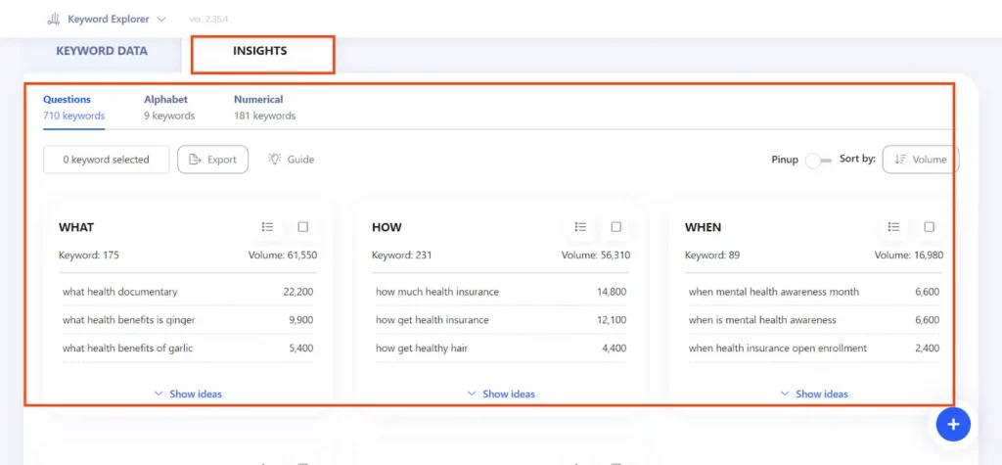
Task: Open the Sort by Volume dropdown
Action: [x=921, y=160]
